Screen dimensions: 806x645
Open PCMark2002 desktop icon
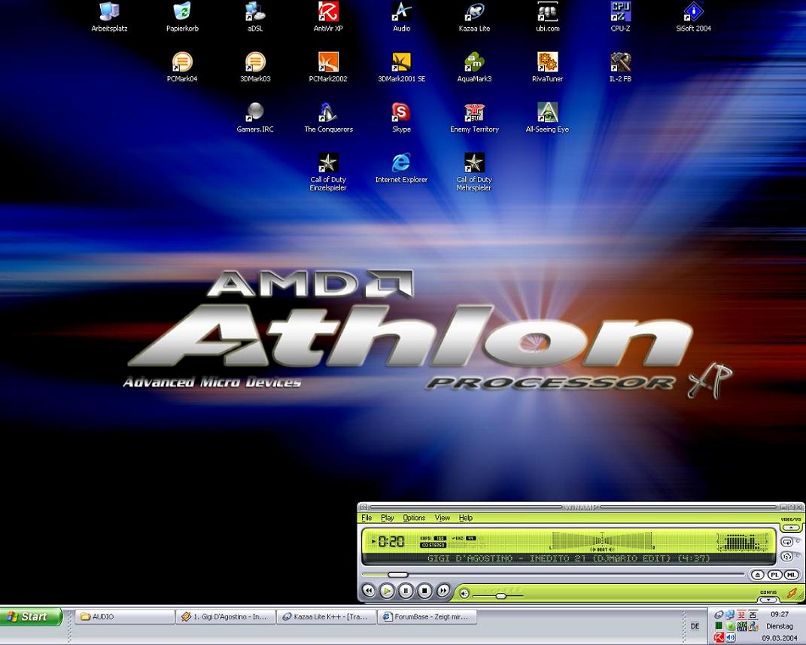click(x=328, y=67)
